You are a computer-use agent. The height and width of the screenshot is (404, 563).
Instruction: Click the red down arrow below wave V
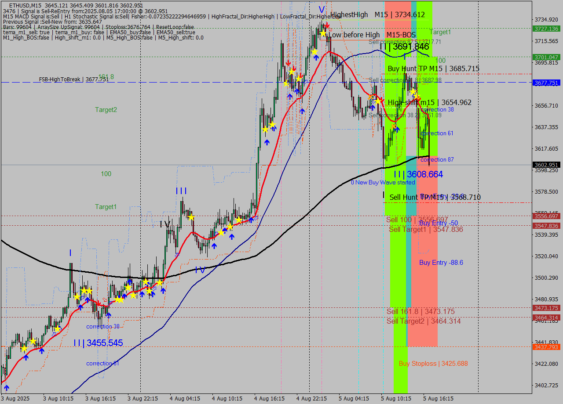(x=327, y=25)
